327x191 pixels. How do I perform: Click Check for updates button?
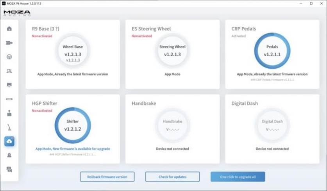tap(172, 177)
